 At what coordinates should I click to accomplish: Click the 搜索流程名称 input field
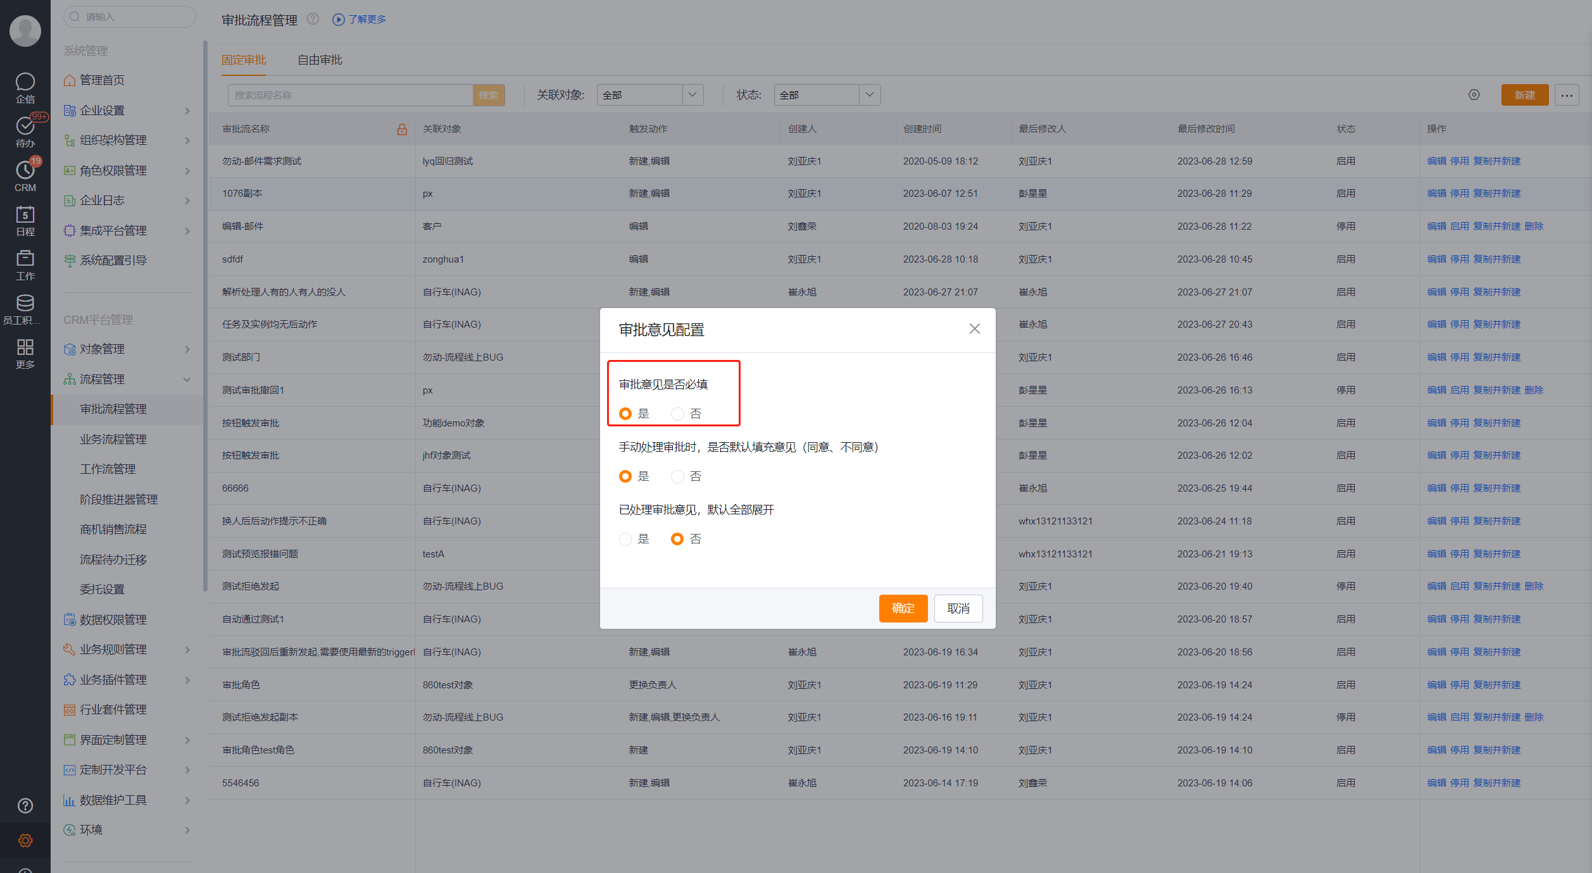[350, 95]
